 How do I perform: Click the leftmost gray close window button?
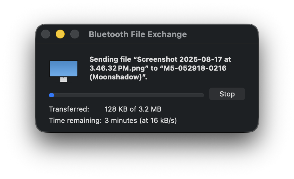46,34
